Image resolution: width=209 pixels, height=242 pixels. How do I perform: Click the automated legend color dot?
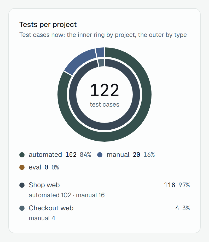(x=22, y=155)
